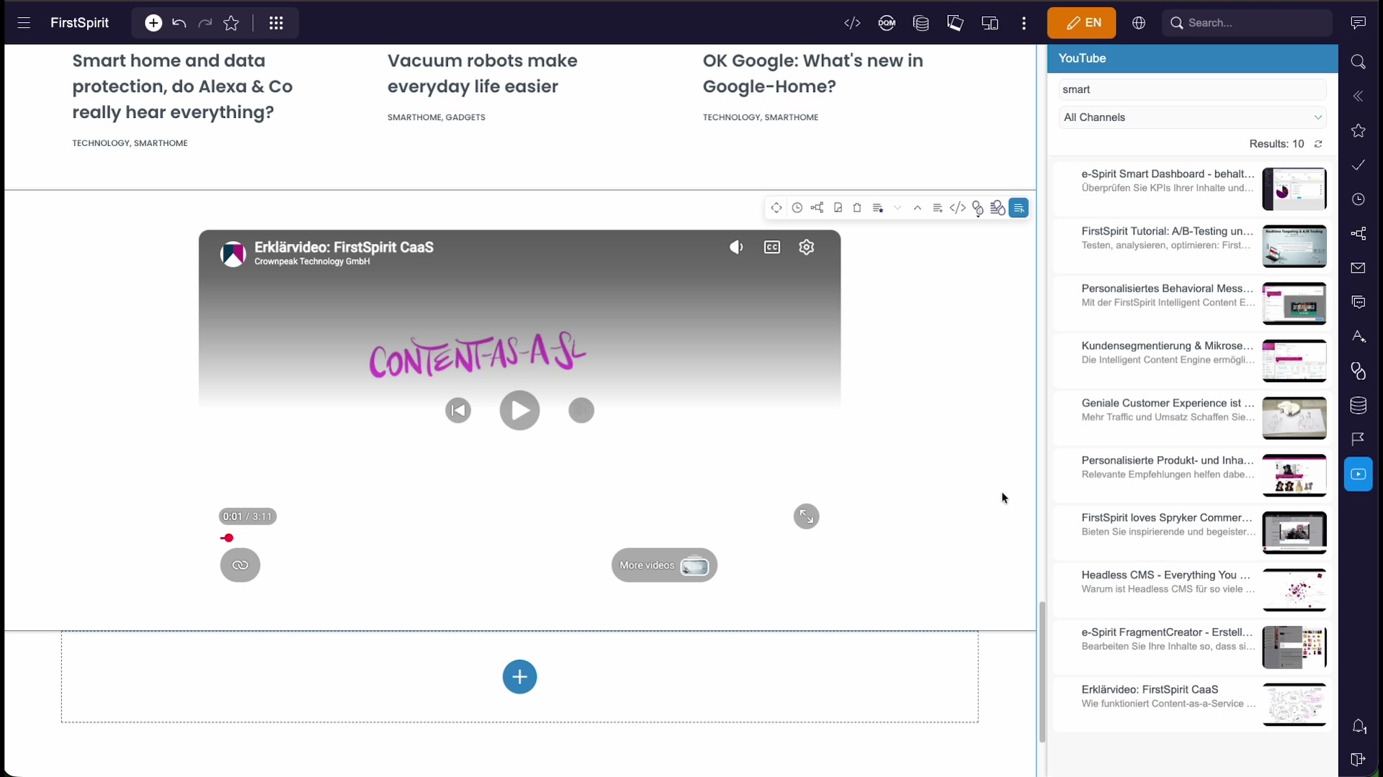1383x777 pixels.
Task: Open the comments bubble in the sidebar
Action: tap(1359, 302)
